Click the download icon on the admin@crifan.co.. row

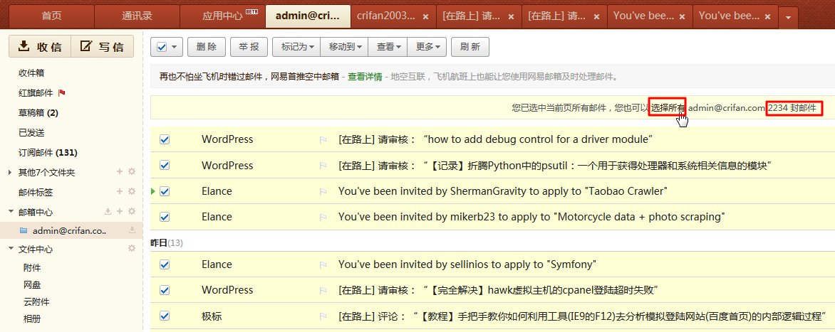pyautogui.click(x=132, y=230)
